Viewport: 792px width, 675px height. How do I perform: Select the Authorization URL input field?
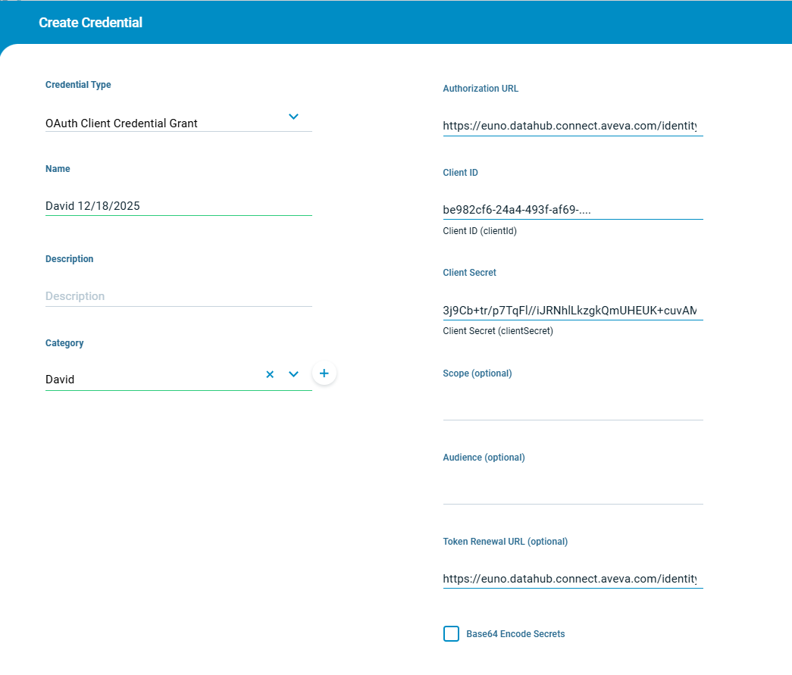tap(572, 127)
